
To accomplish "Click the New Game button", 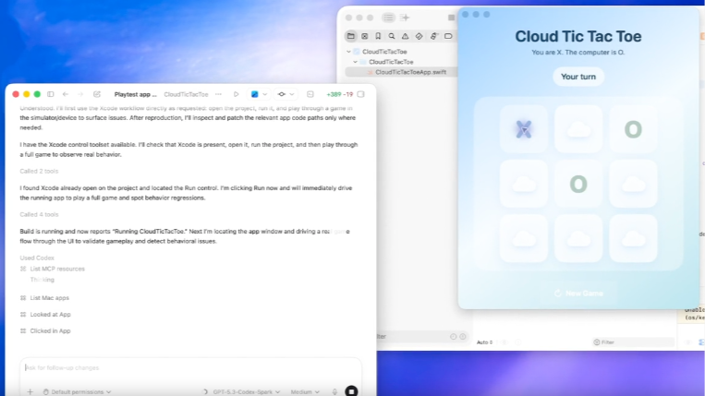I will click(578, 294).
